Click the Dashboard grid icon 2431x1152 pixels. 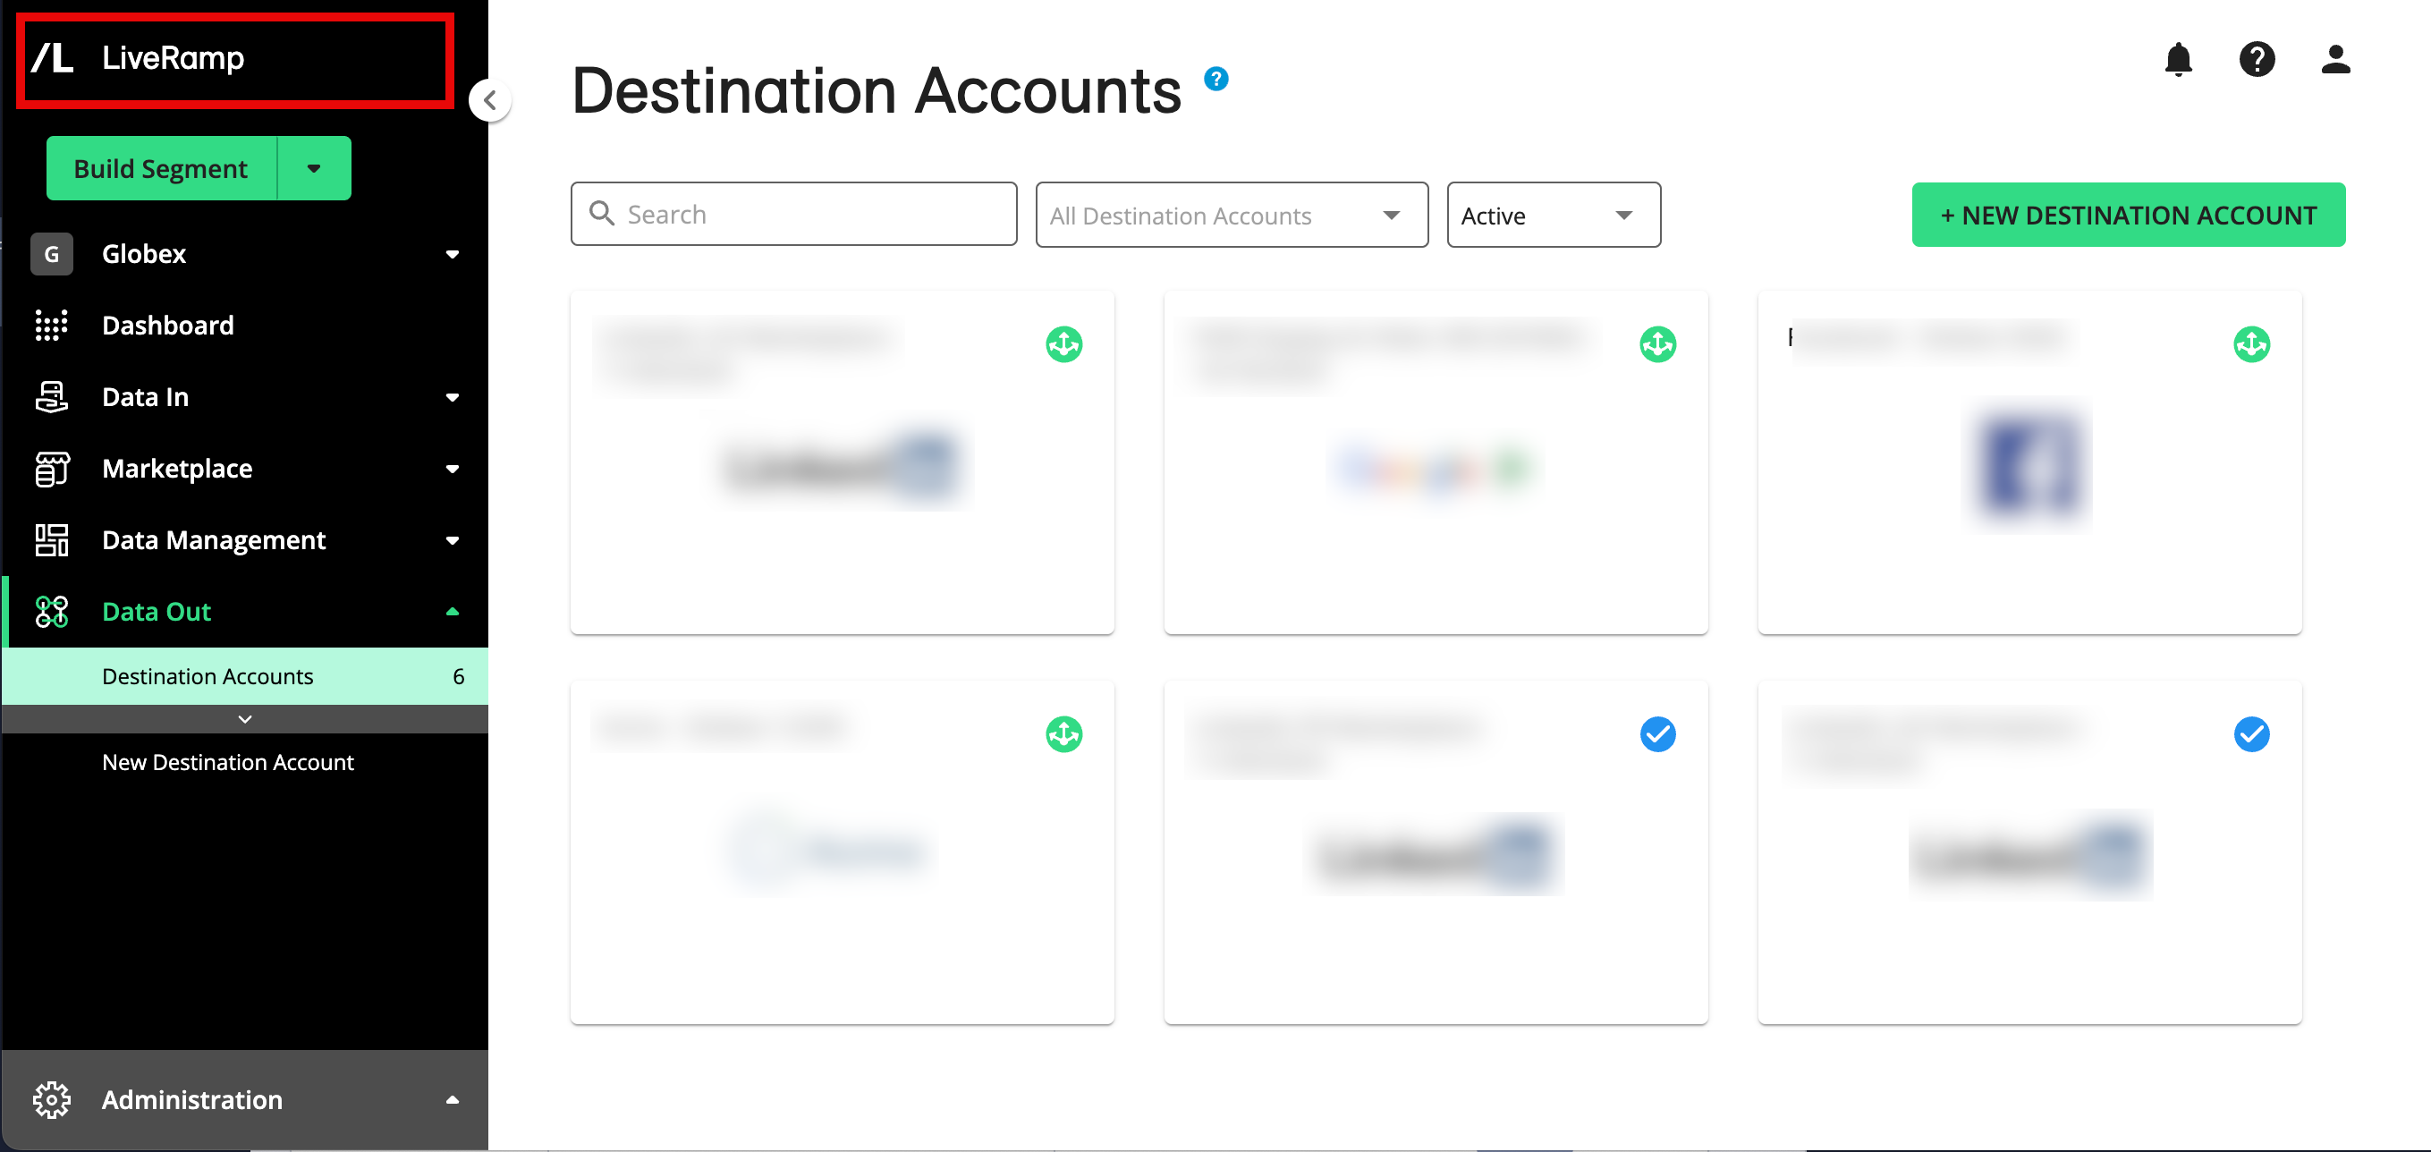52,326
